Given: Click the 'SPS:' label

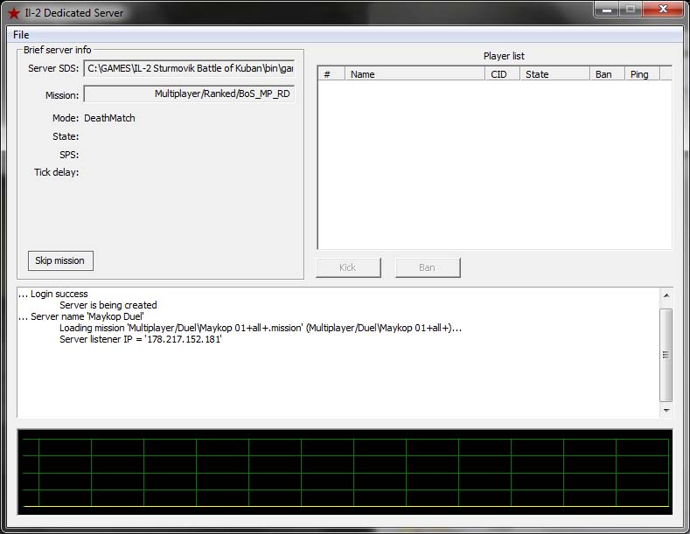Looking at the screenshot, I should tap(70, 155).
